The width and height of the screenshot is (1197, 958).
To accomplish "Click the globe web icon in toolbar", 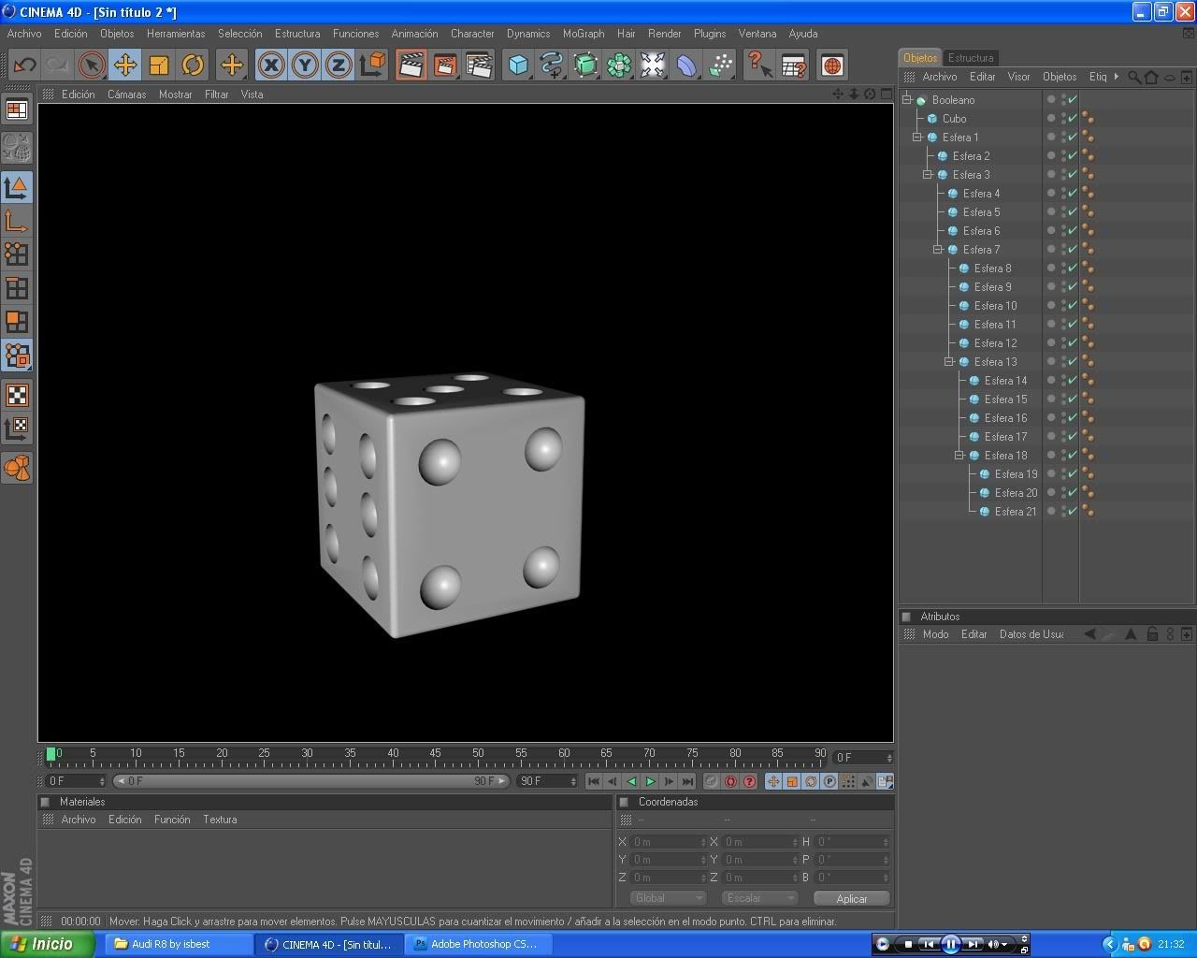I will coord(831,65).
